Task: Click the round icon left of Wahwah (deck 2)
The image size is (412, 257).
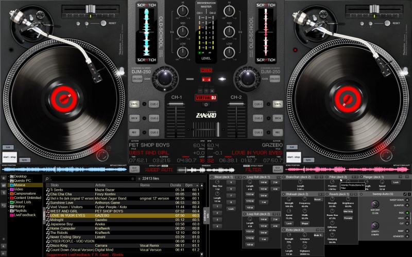Action: pos(284,194)
